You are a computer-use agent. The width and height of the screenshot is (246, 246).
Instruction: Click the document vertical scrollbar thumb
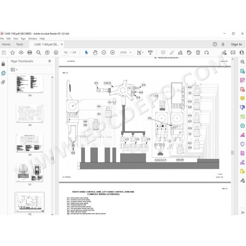(x=233, y=153)
